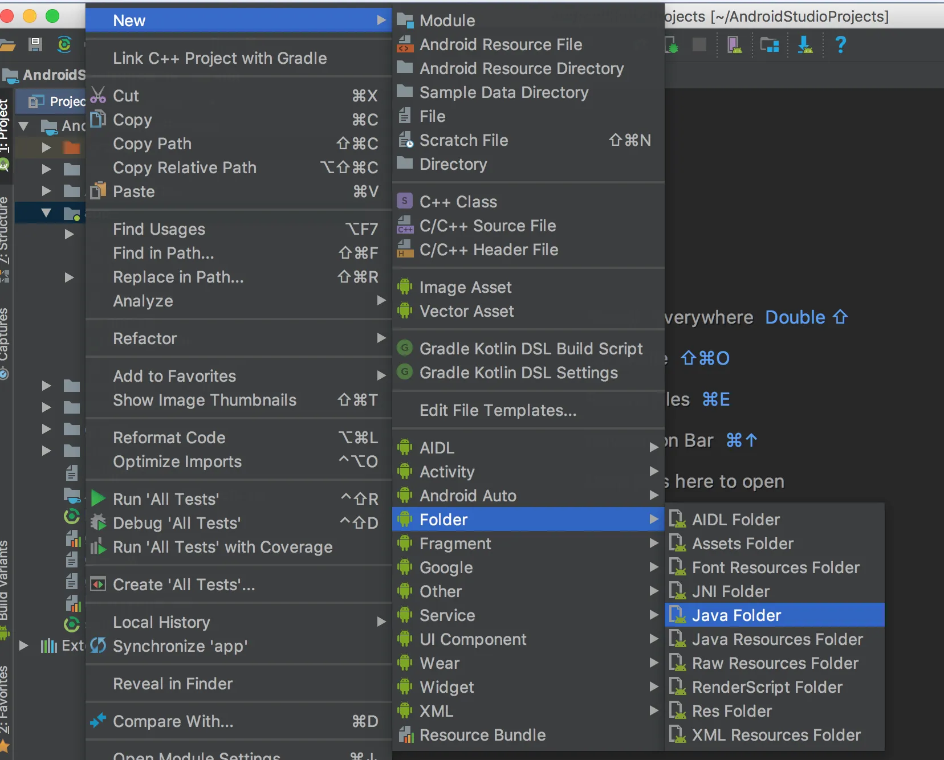The image size is (944, 760).
Task: Choose Find Usages in the context menu
Action: 238,229
